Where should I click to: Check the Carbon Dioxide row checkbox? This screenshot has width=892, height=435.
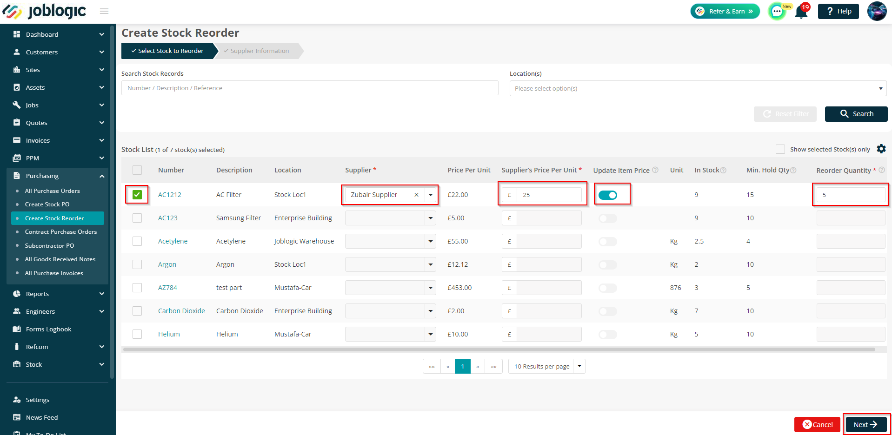(137, 311)
